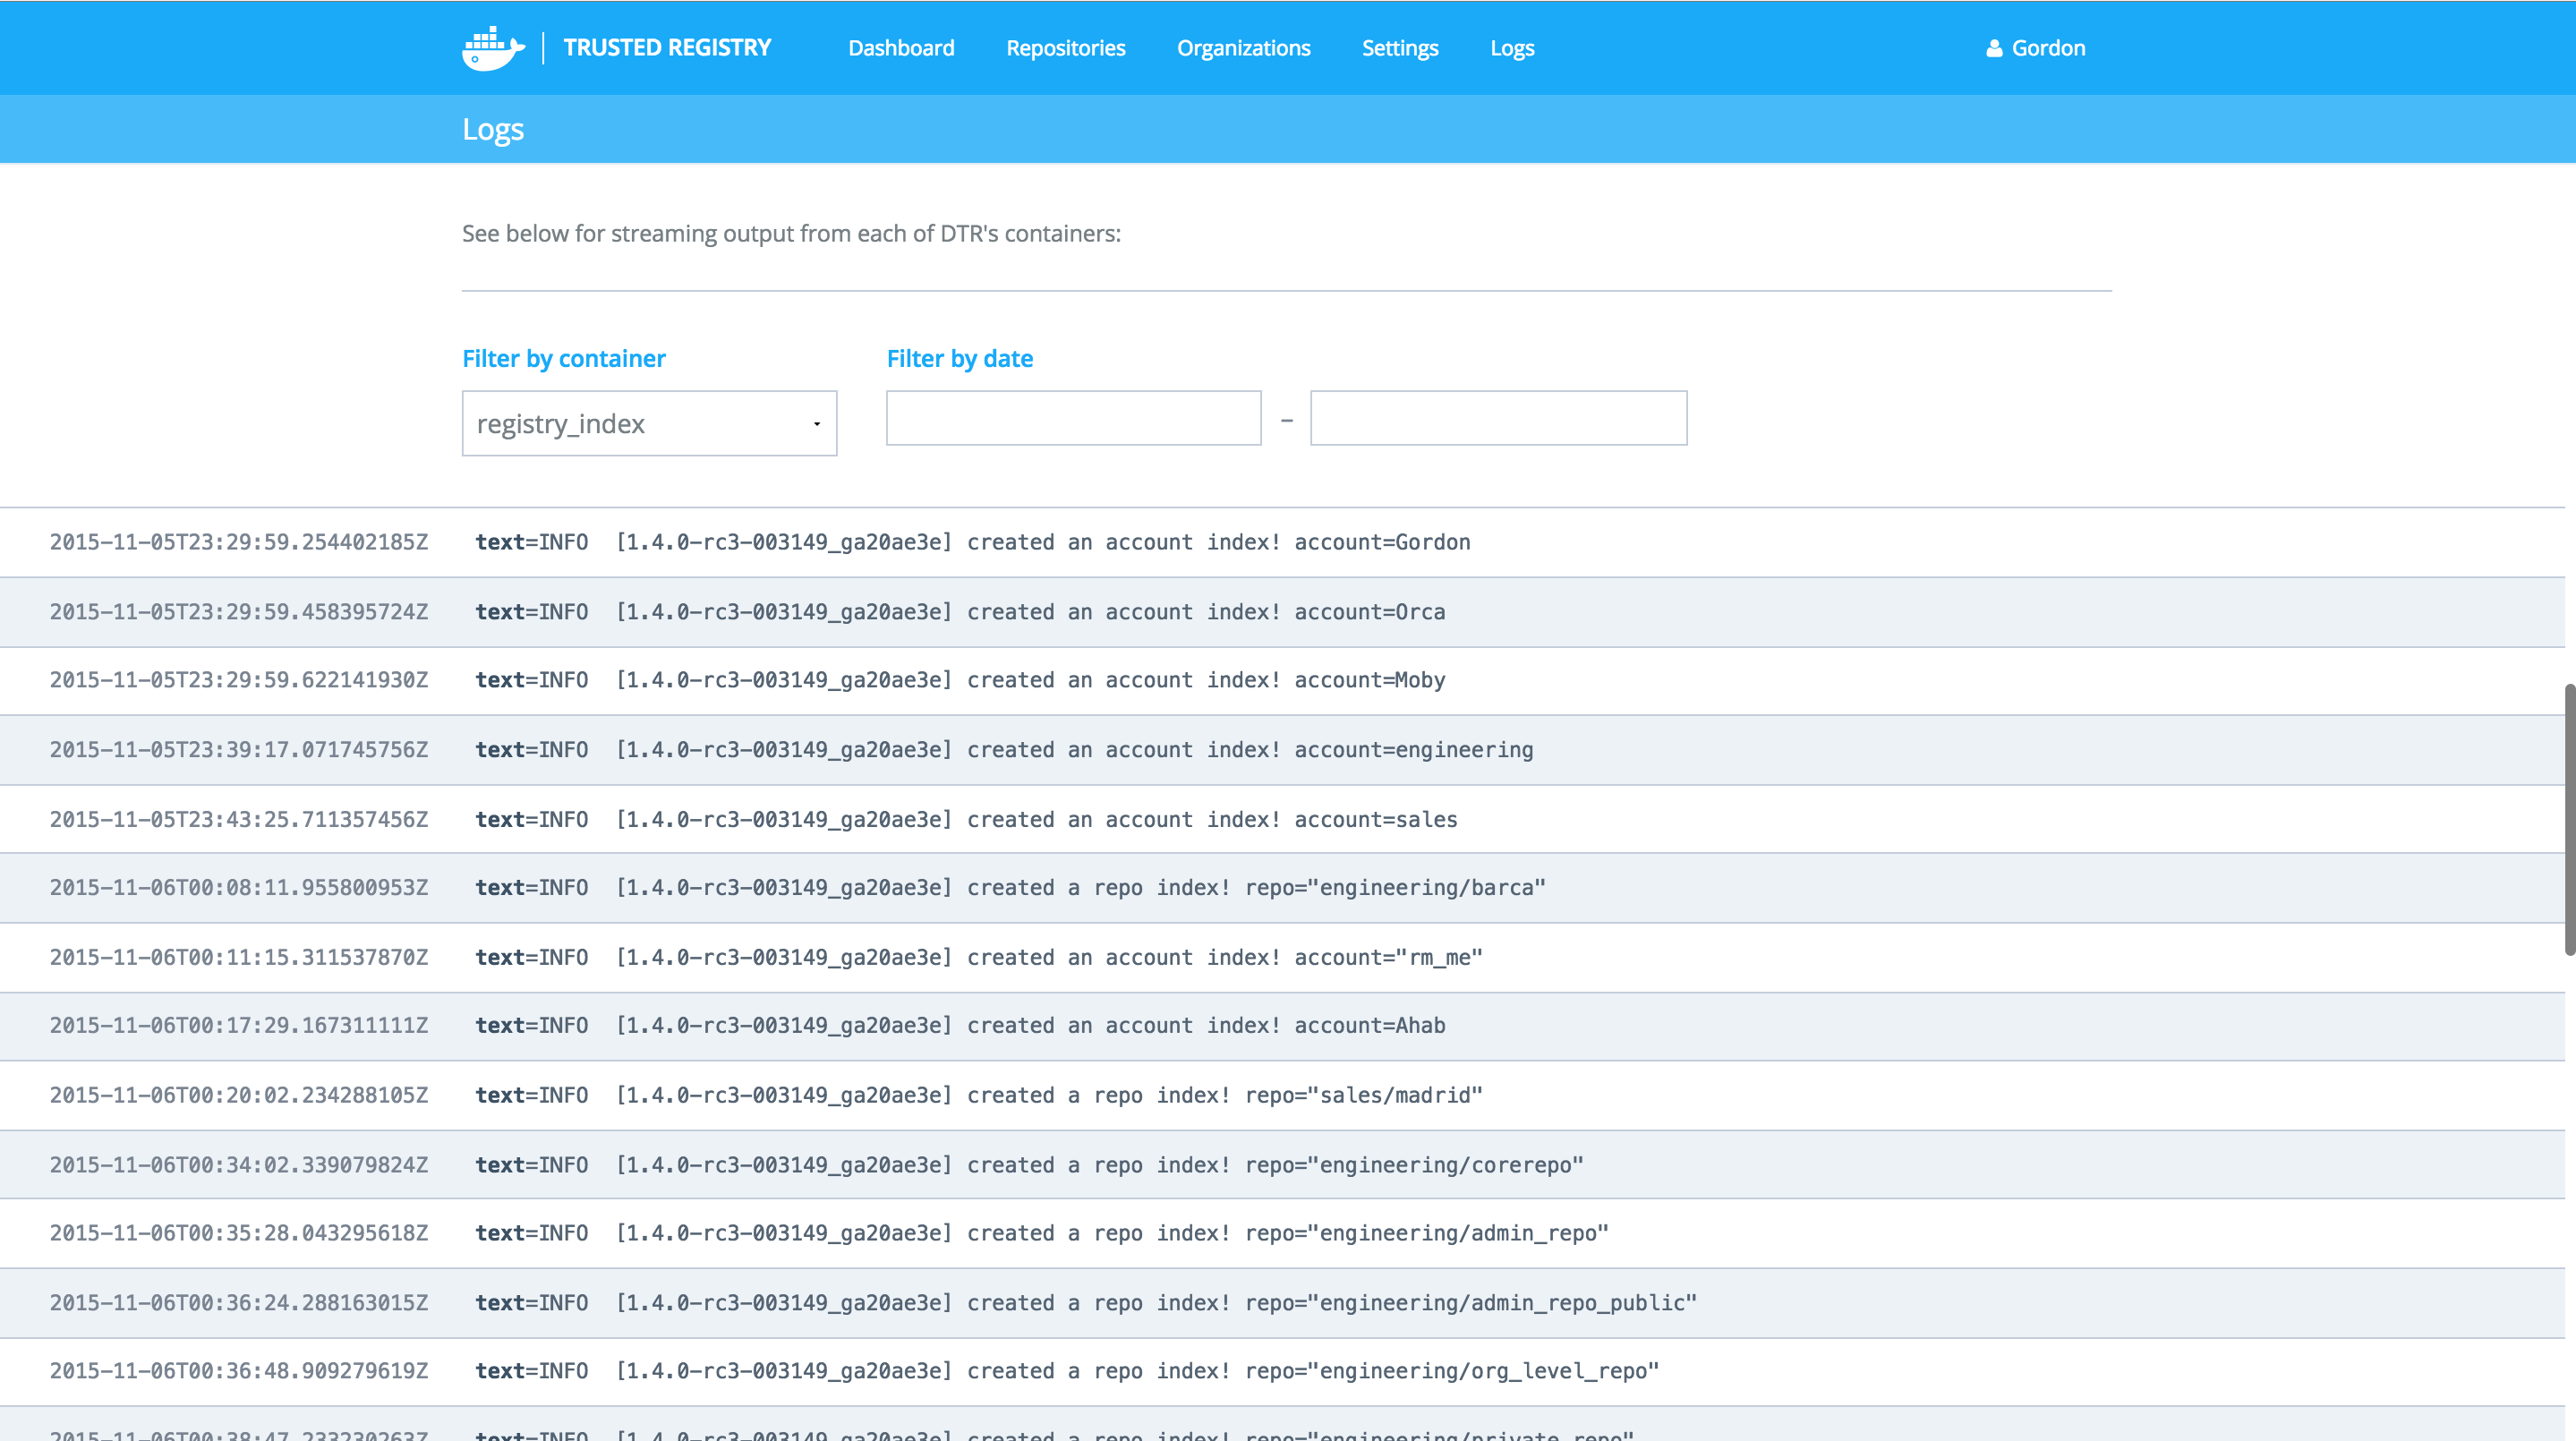Select the log row for repo engineering/barca
Viewport: 2576px width, 1441px height.
[1282, 887]
